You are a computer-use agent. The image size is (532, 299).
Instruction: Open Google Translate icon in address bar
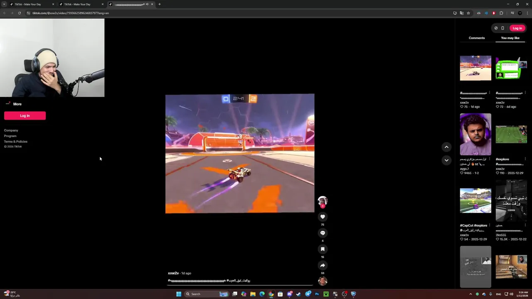point(461,13)
